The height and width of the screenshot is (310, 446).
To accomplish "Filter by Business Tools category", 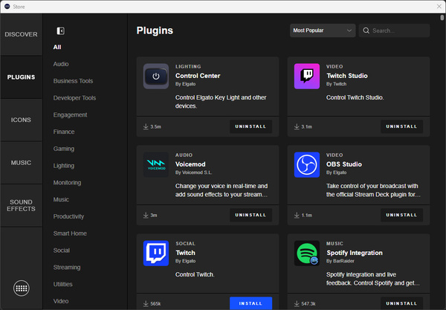I will [x=73, y=81].
